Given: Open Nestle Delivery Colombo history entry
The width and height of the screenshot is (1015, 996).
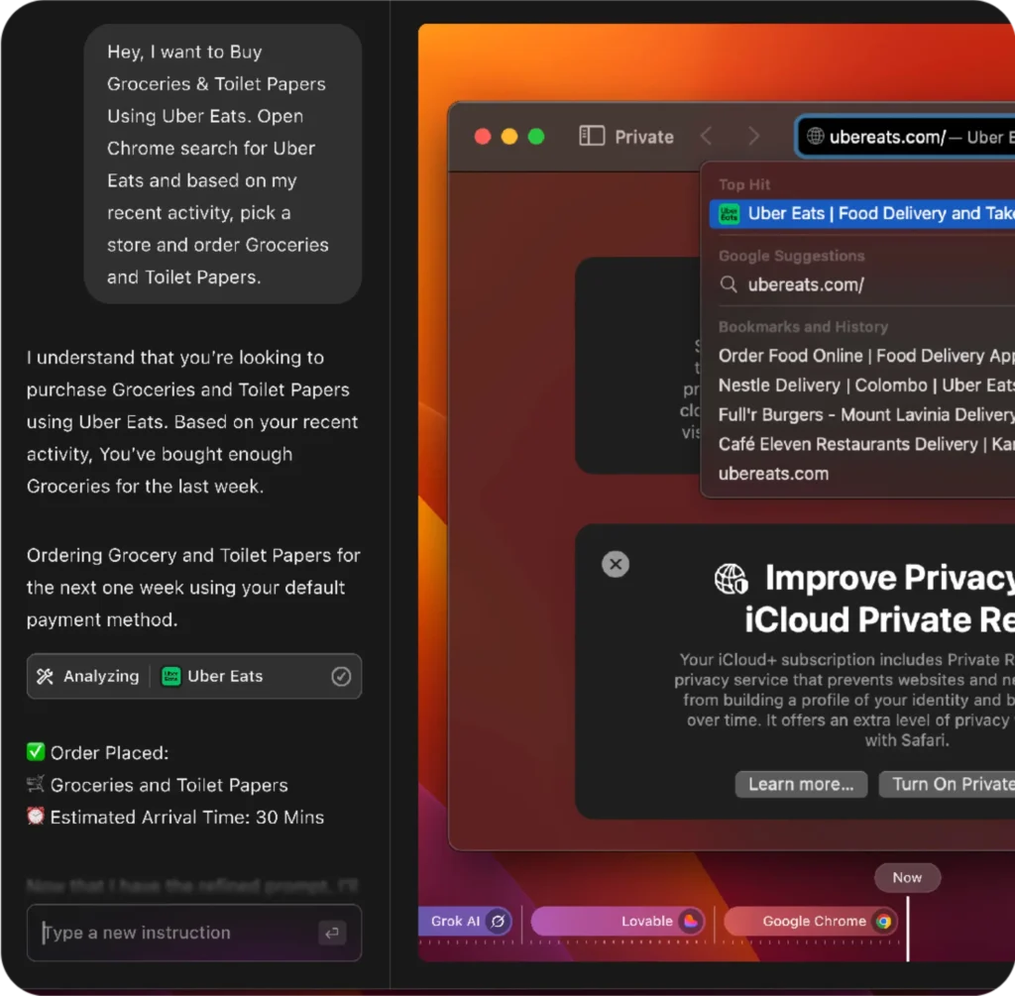Looking at the screenshot, I should 866,386.
